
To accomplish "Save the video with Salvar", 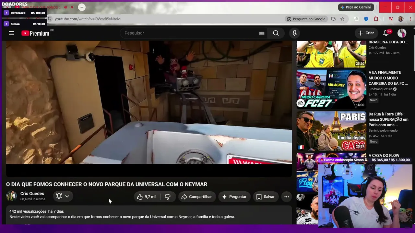I will (266, 197).
